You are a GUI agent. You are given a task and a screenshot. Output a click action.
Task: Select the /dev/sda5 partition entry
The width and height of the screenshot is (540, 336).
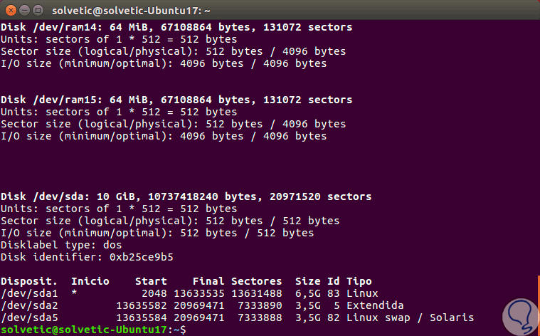(x=26, y=317)
